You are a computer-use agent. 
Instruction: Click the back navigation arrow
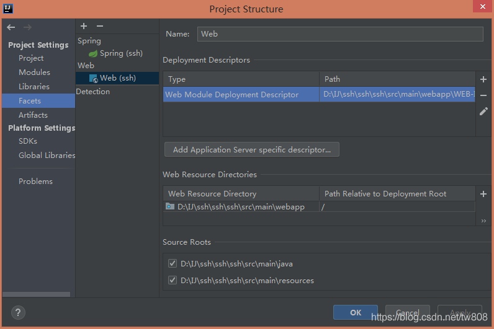(x=11, y=27)
